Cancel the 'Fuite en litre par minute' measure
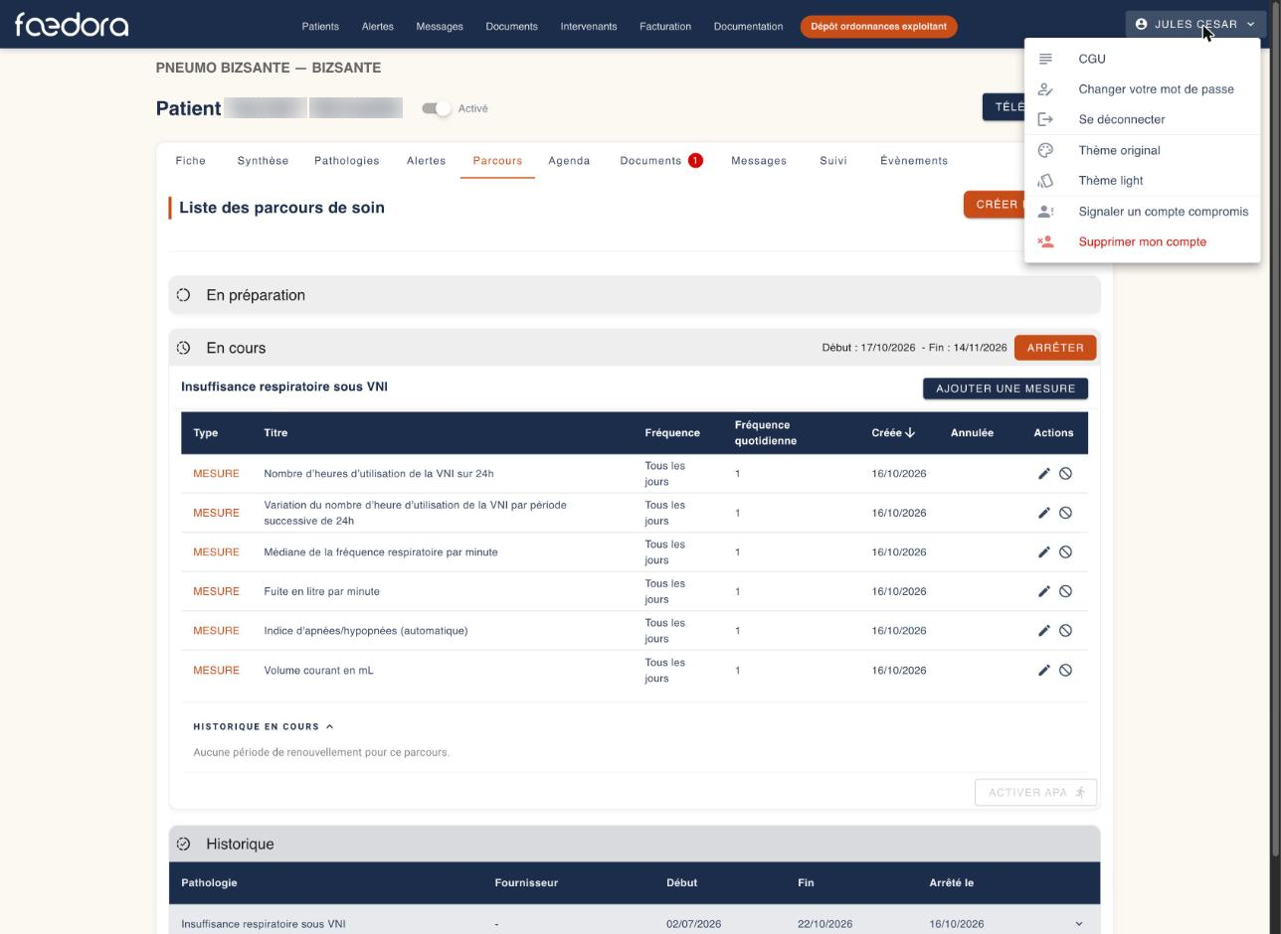This screenshot has height=934, width=1281. [x=1065, y=591]
